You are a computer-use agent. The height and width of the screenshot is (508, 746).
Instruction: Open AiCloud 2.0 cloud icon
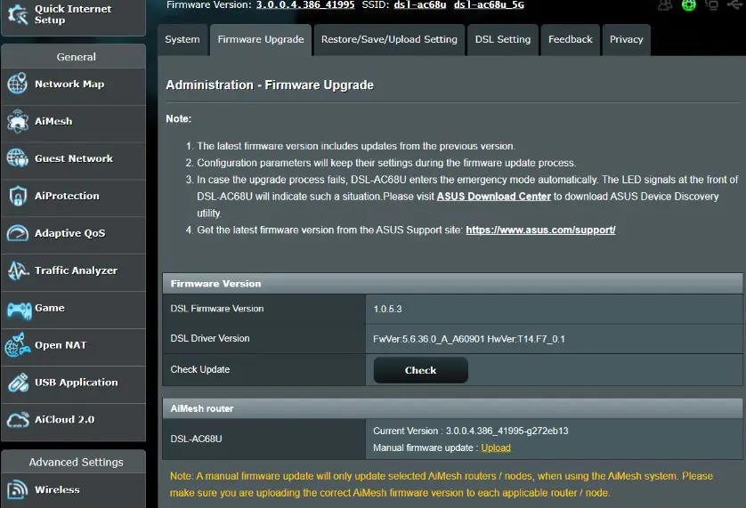18,420
